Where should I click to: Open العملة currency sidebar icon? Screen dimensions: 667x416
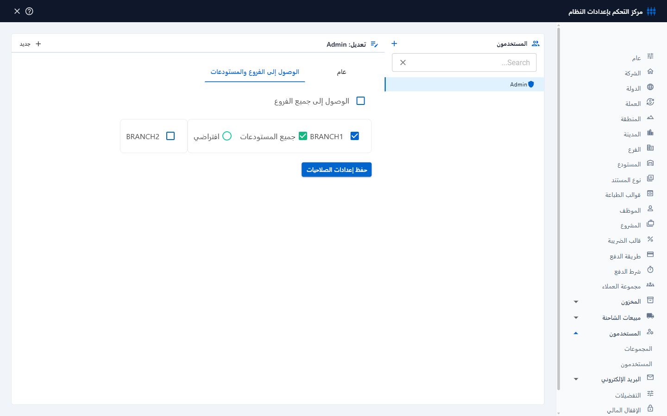650,102
